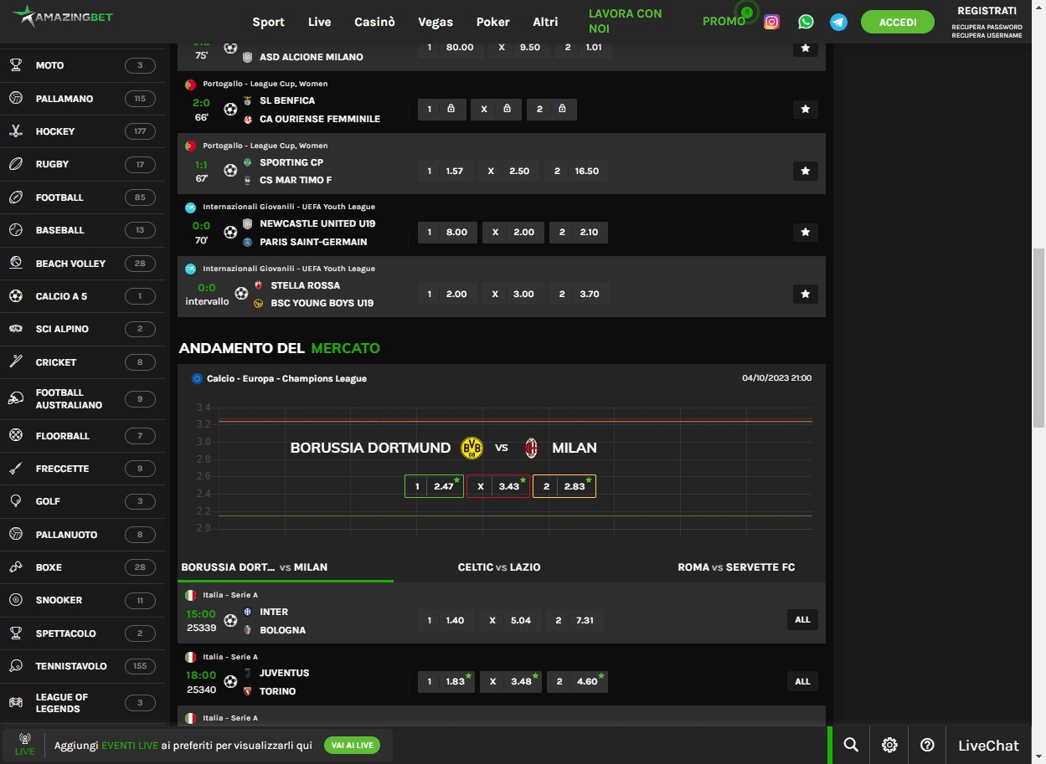1046x764 pixels.
Task: Click the Cricket bat icon in sidebar
Action: click(16, 361)
